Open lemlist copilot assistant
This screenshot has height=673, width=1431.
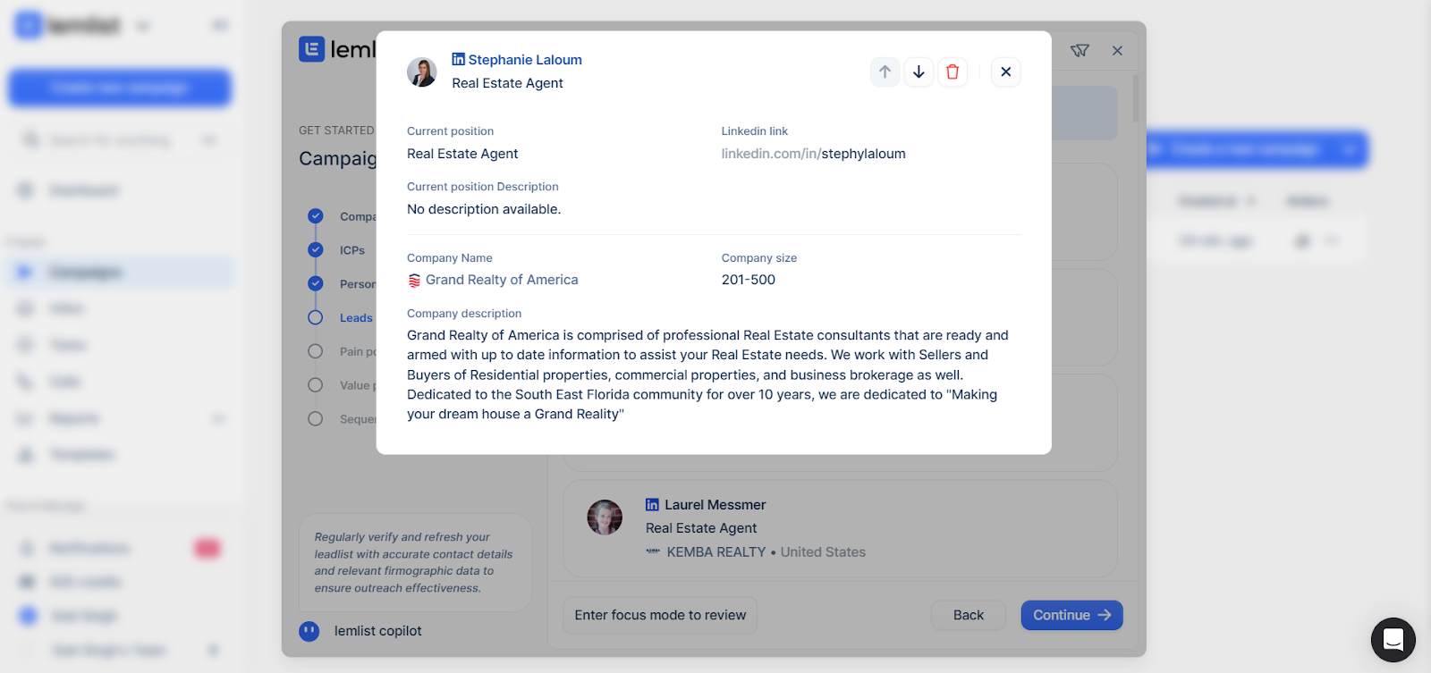[x=360, y=631]
